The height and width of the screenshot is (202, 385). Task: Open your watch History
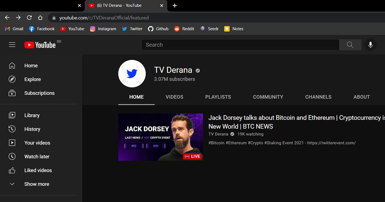32,129
